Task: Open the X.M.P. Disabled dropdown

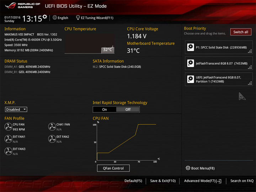Action: [x=16, y=110]
